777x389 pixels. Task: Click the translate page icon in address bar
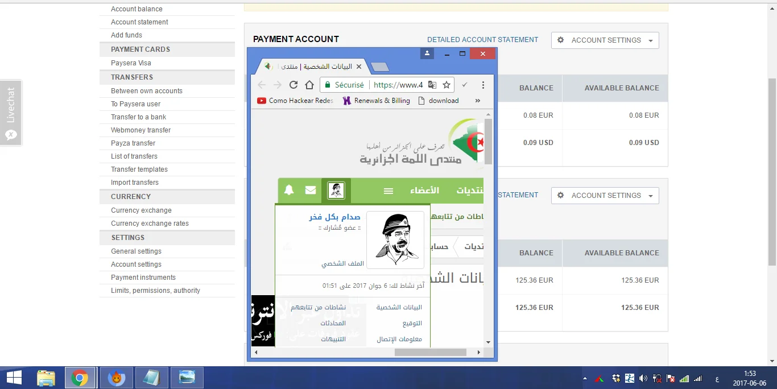pyautogui.click(x=432, y=85)
